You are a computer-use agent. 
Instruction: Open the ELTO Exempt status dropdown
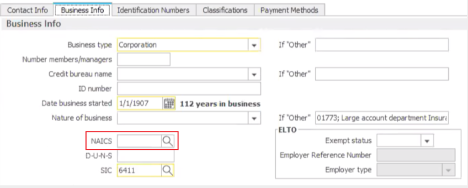(427, 141)
